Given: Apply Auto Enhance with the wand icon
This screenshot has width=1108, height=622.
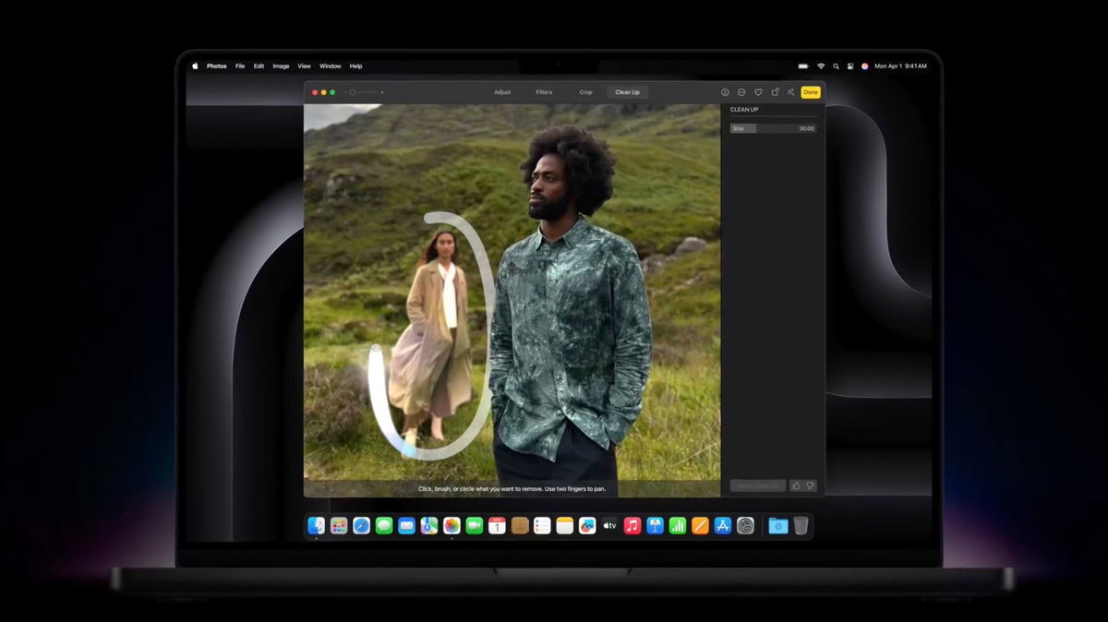Looking at the screenshot, I should pyautogui.click(x=789, y=92).
